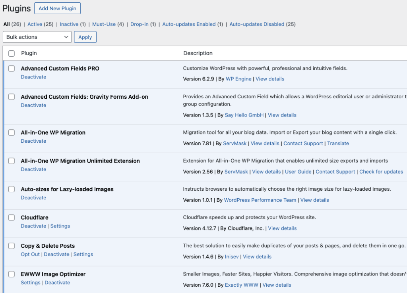Open the ServMask author page
This screenshot has width=407, height=293.
[x=235, y=143]
